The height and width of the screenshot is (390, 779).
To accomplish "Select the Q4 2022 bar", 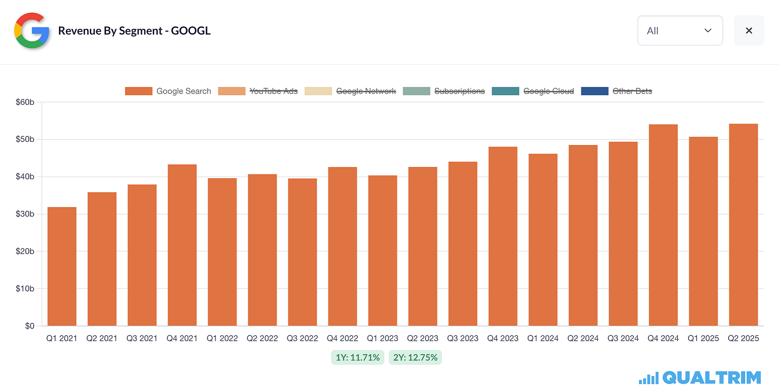I will pyautogui.click(x=343, y=246).
